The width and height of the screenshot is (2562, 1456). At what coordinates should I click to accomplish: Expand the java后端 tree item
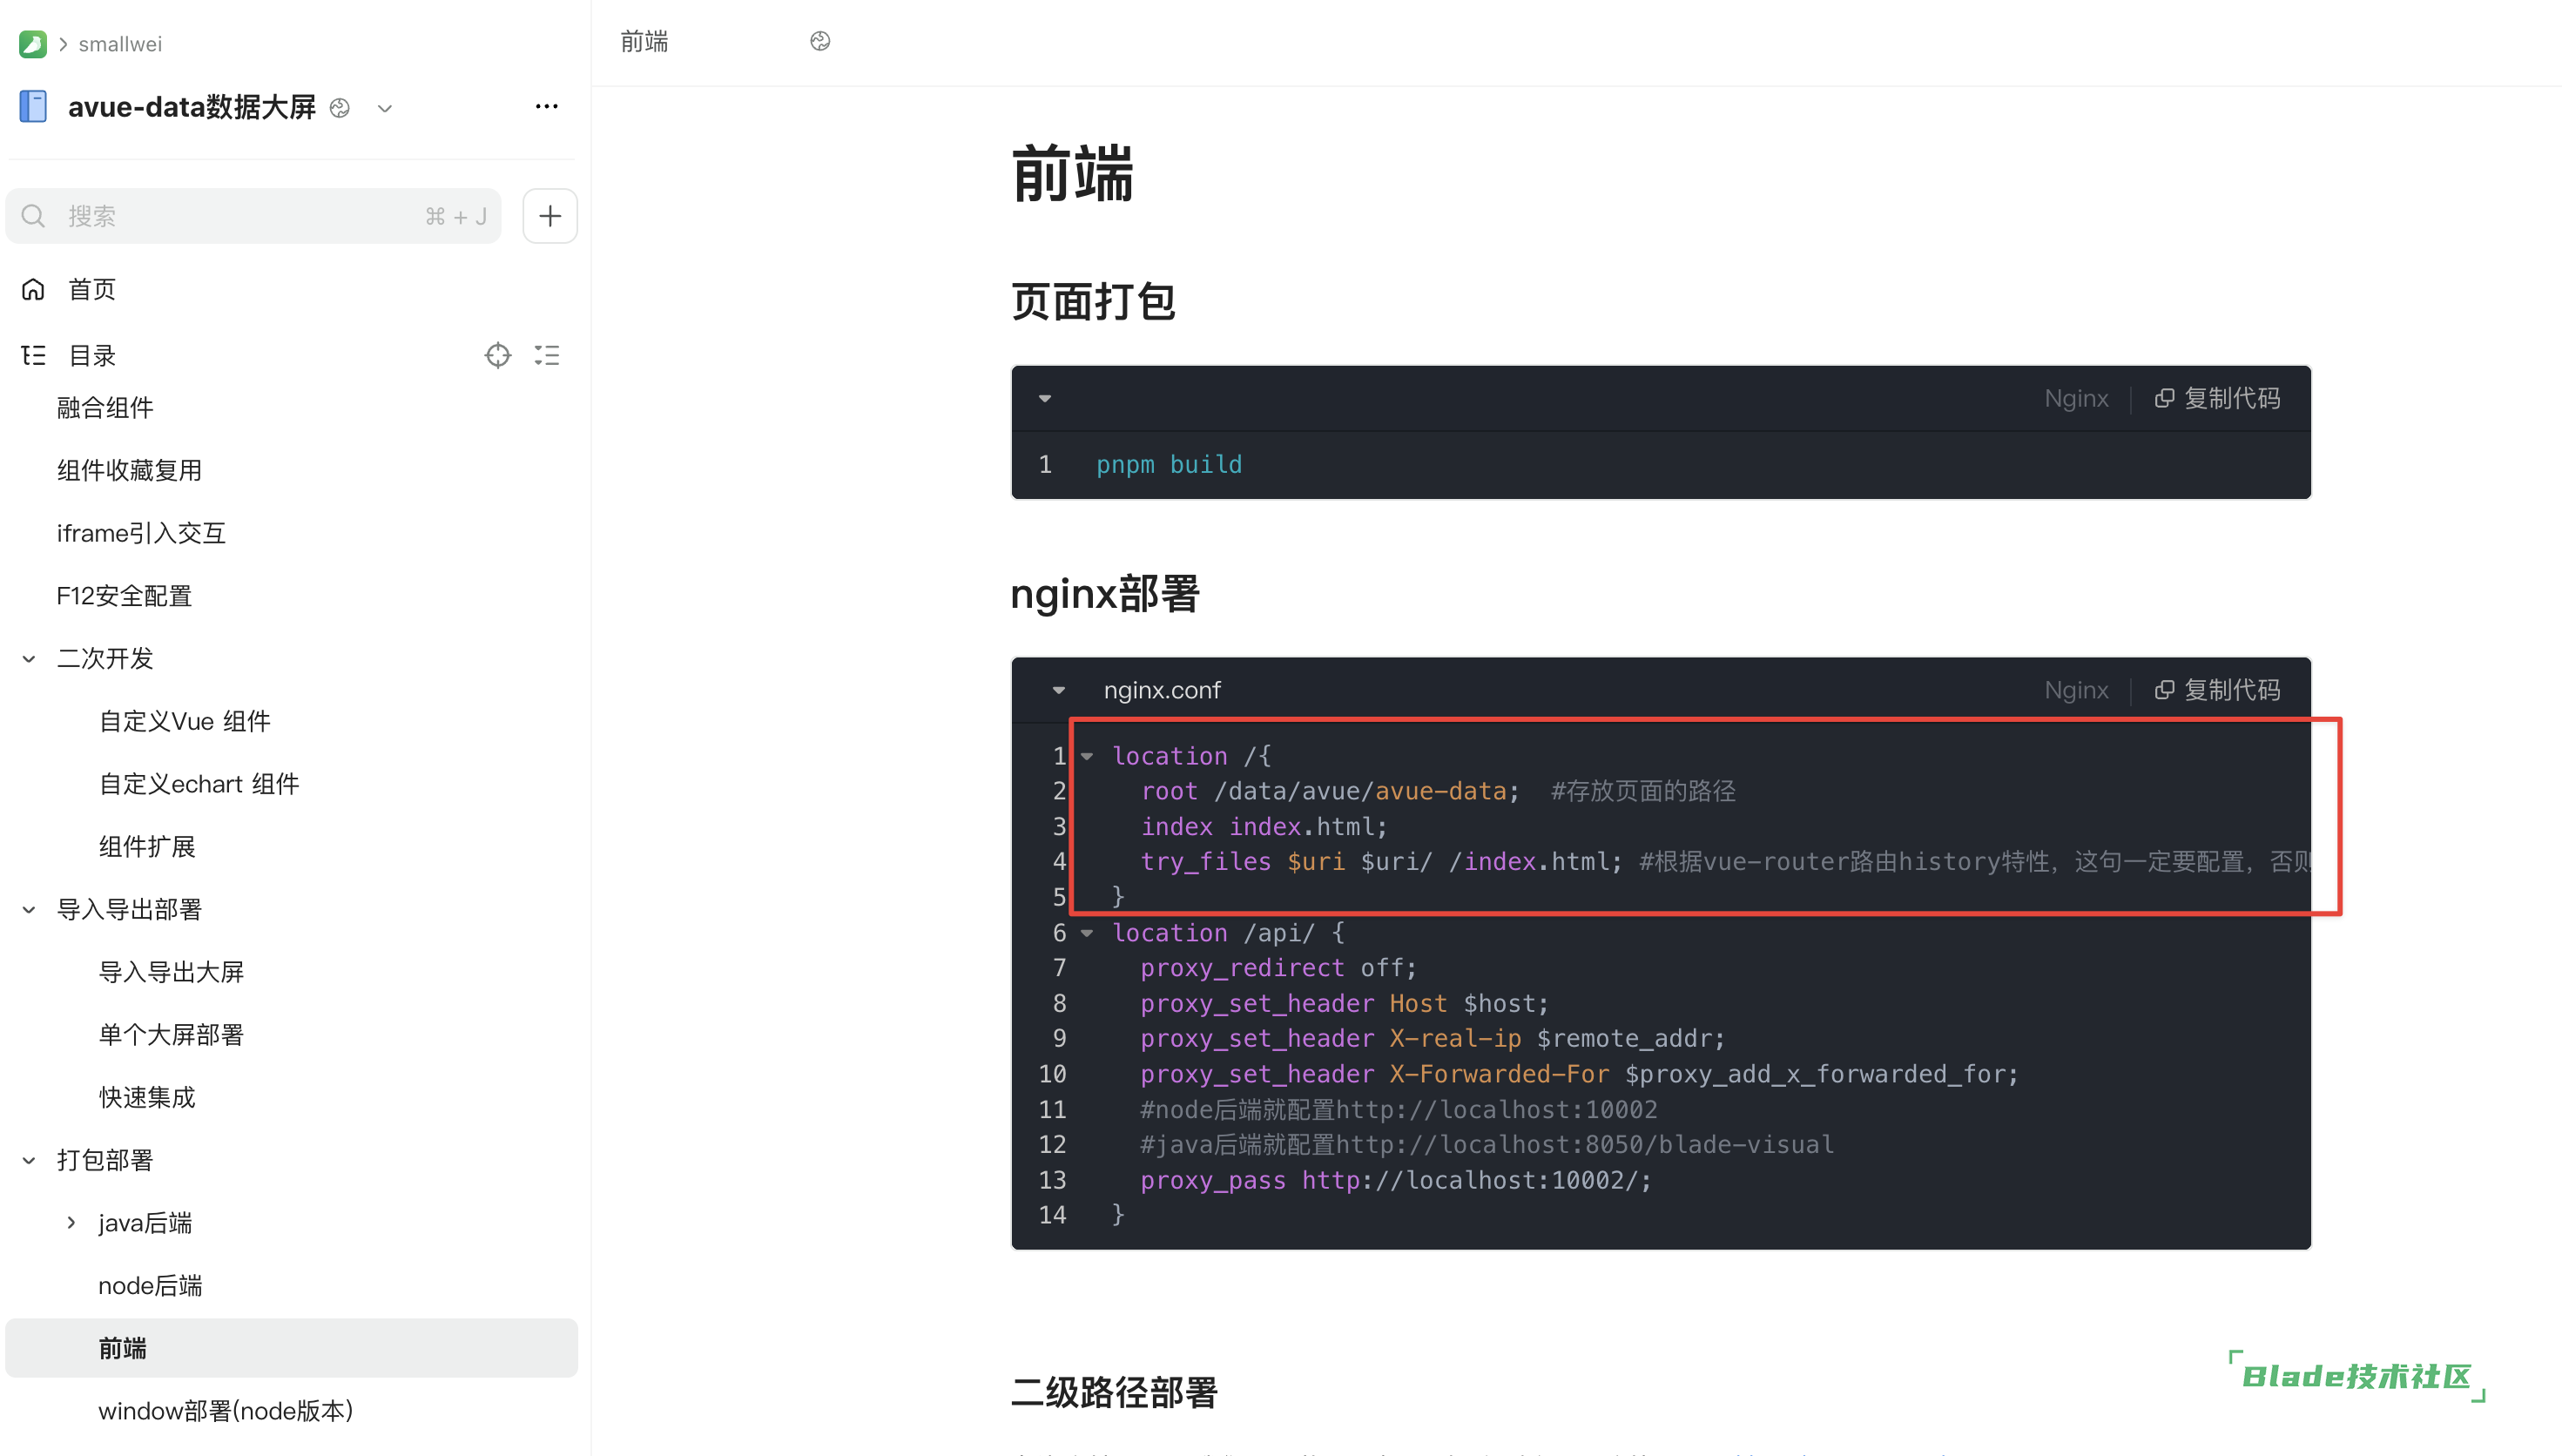71,1222
